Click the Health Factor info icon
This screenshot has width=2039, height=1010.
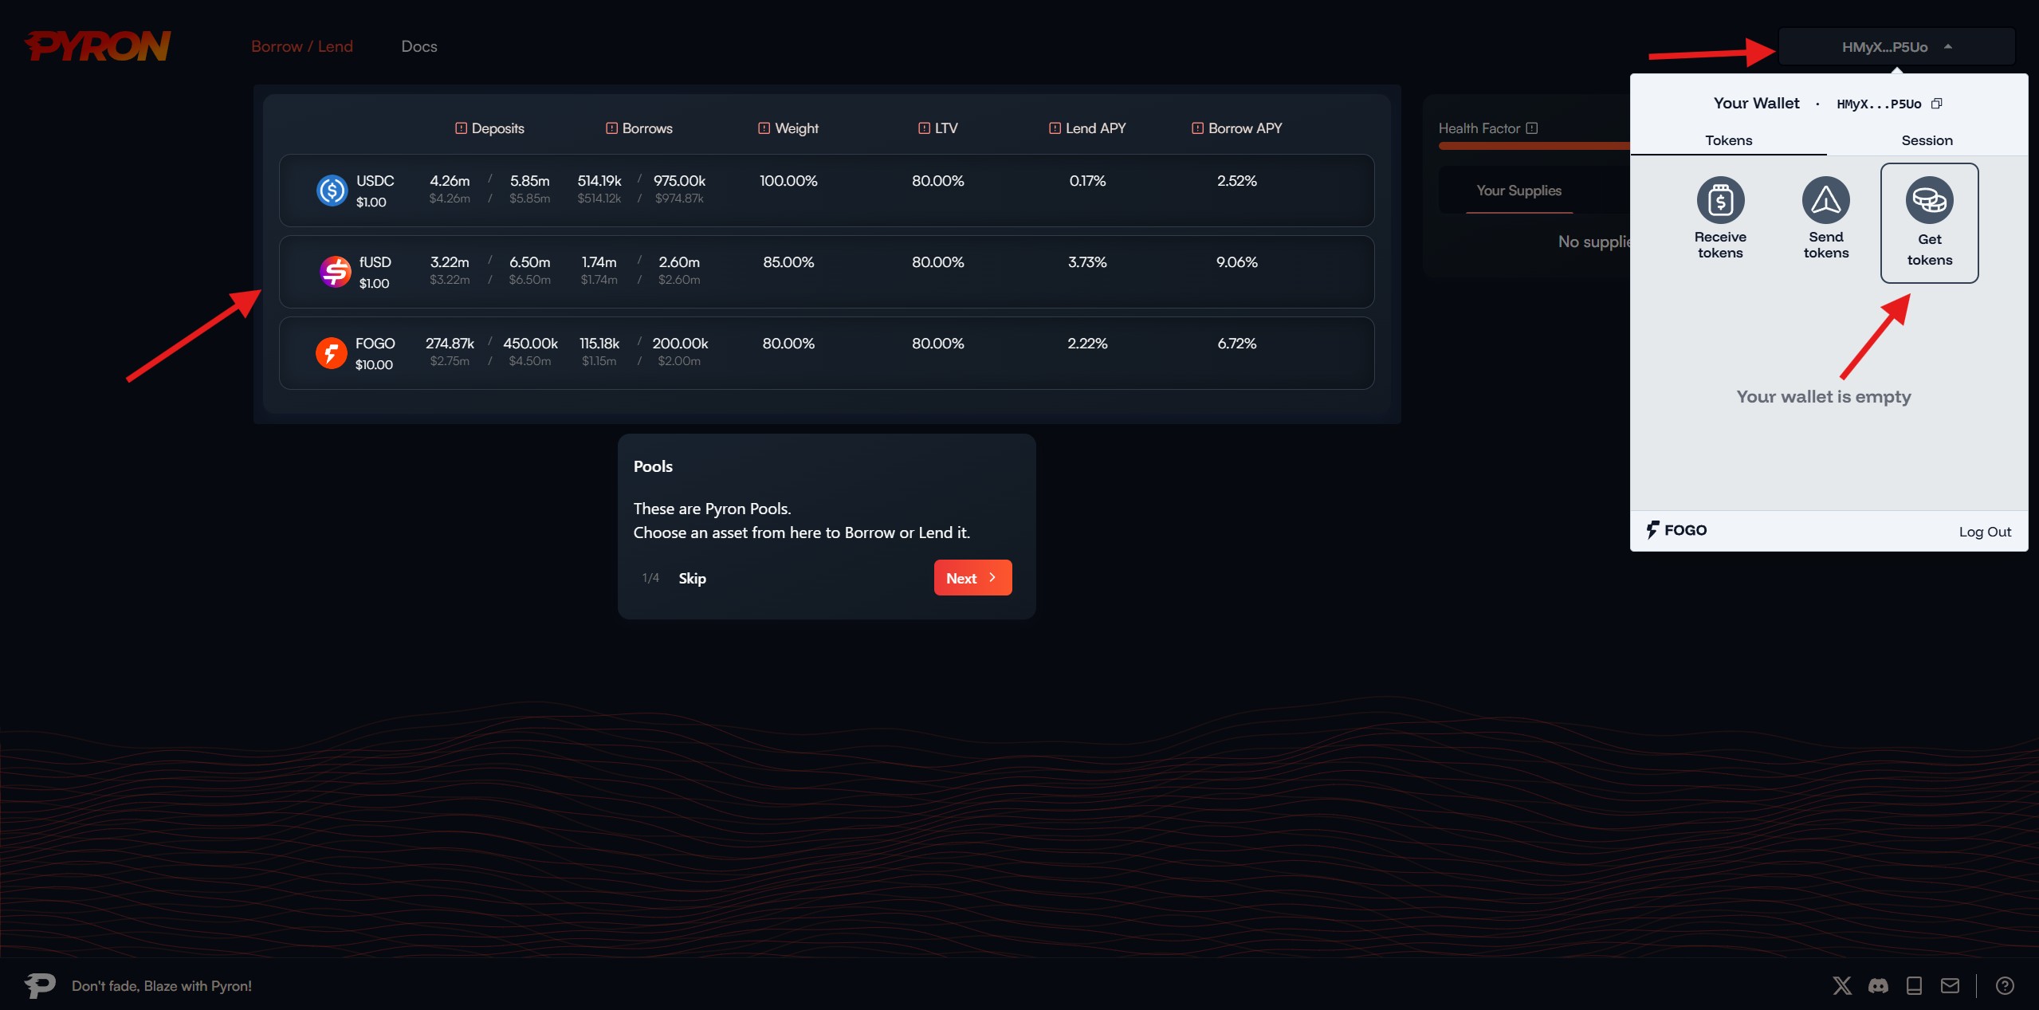1531,128
